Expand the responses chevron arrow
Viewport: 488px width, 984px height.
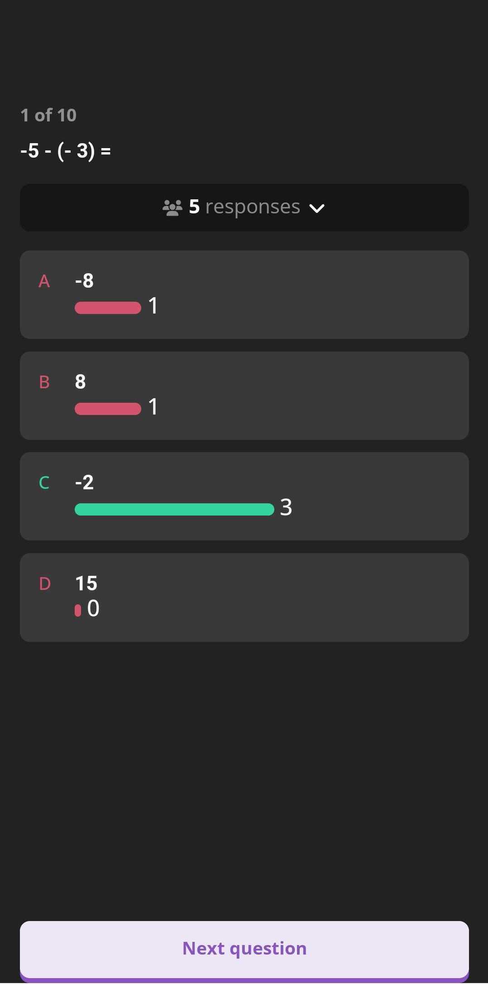(316, 208)
